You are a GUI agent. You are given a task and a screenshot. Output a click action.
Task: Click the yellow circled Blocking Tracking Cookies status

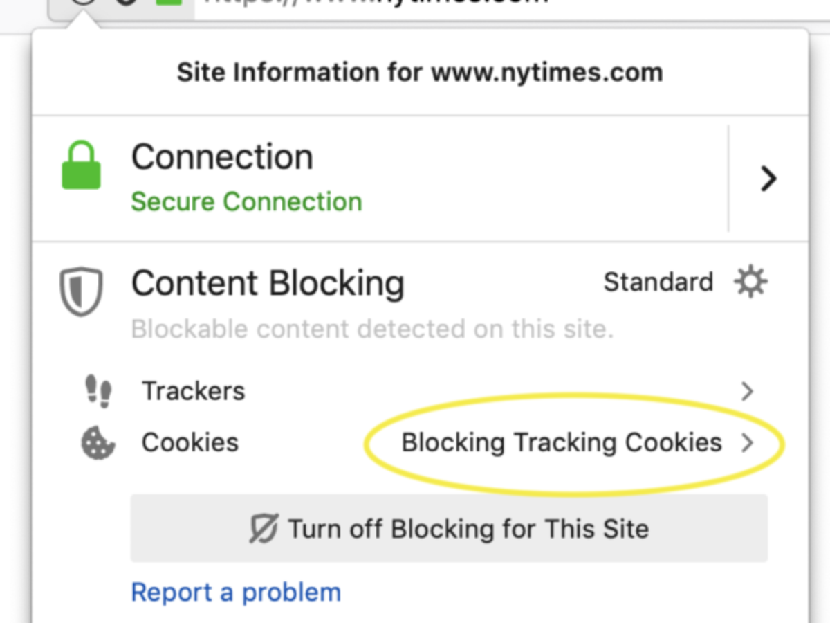pos(560,443)
